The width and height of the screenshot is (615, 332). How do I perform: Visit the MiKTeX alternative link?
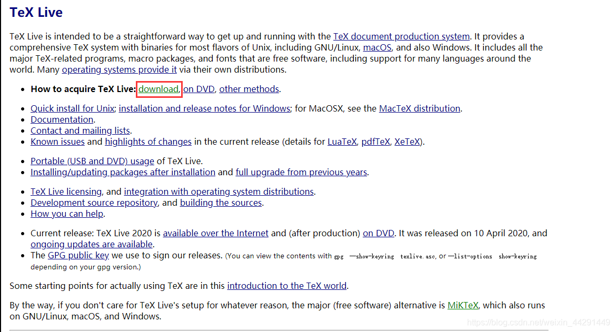(463, 305)
